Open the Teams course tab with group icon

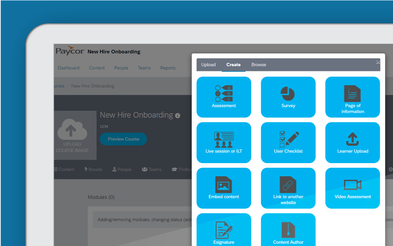click(x=152, y=169)
